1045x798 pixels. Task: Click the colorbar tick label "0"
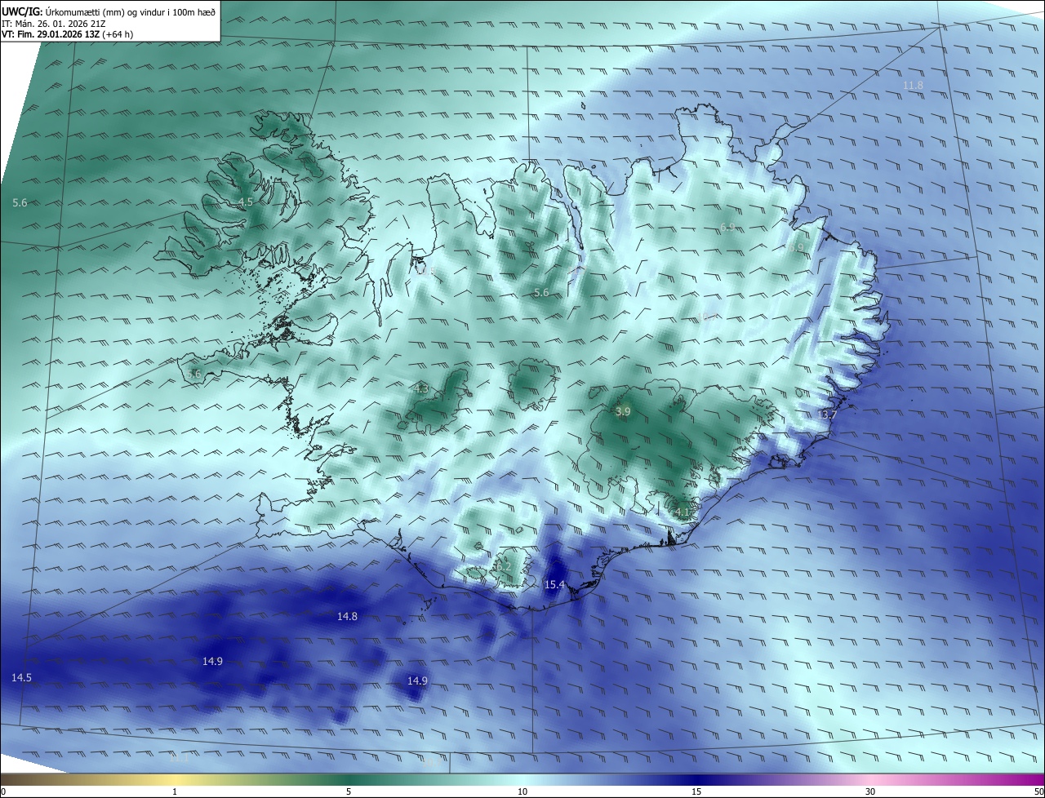pos(3,791)
